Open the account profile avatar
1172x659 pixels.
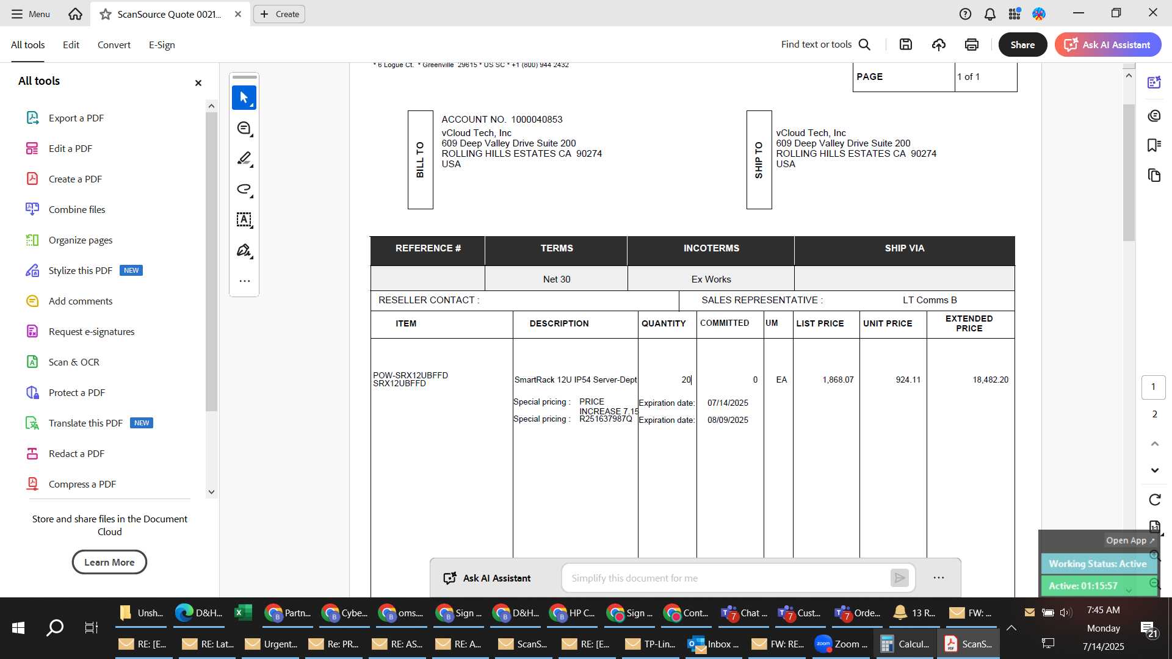click(1039, 14)
